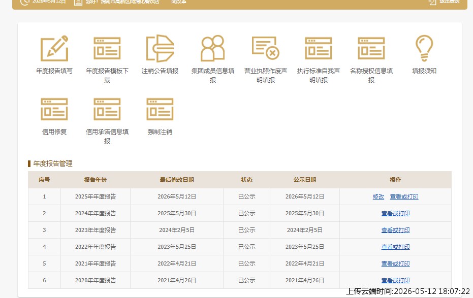Click 查看或打印 for 2022年年度报告
473x298 pixels.
[395, 247]
